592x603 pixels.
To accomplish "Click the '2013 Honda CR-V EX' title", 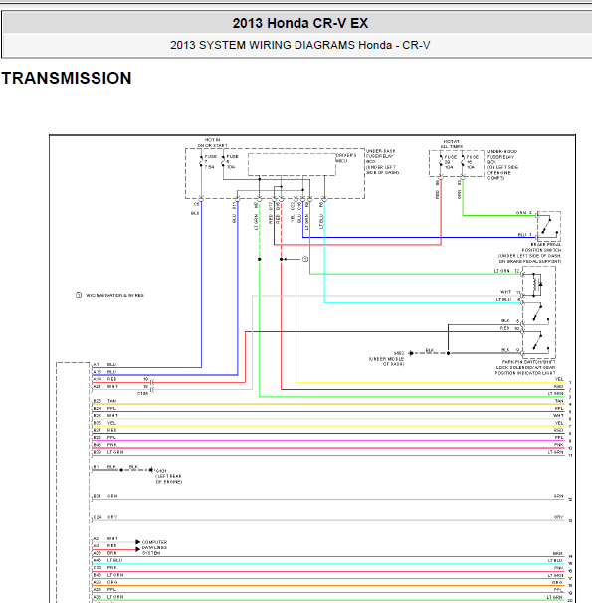I will point(299,23).
